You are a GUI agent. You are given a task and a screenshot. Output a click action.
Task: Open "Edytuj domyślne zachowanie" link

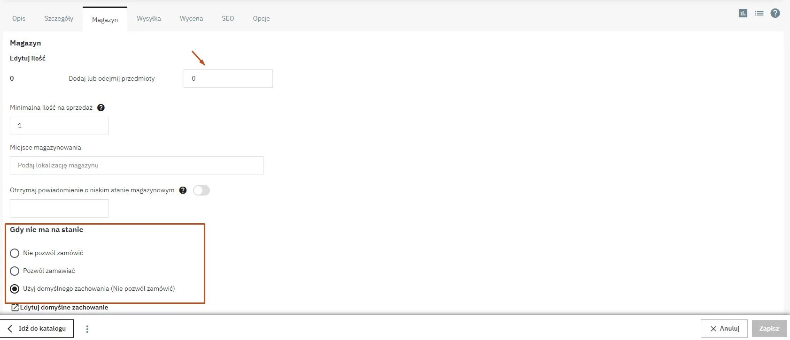tap(64, 308)
